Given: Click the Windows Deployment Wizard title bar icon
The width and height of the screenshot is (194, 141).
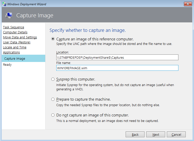Looking at the screenshot, I should coord(4,4).
